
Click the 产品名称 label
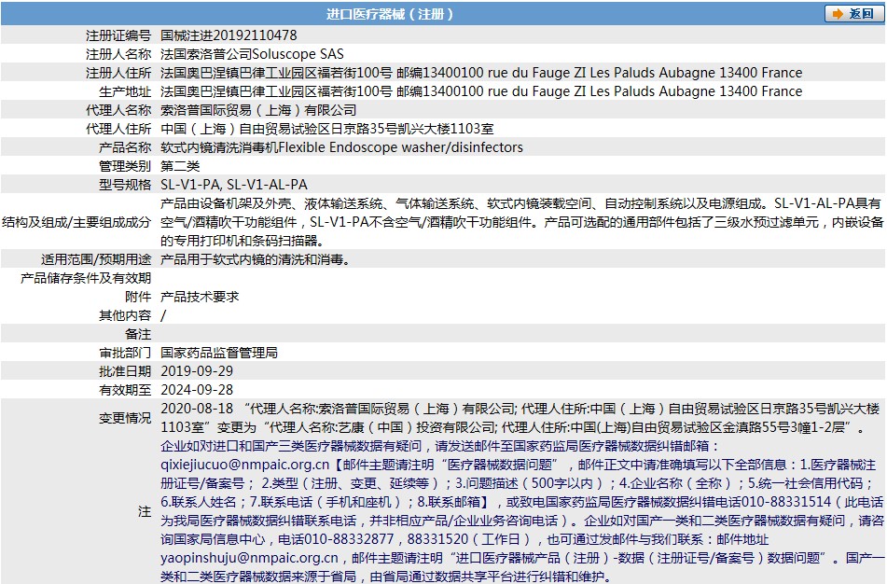125,147
